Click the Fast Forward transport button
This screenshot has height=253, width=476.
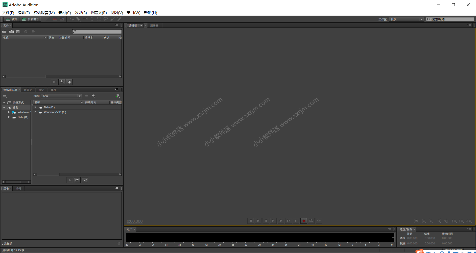pyautogui.click(x=289, y=221)
